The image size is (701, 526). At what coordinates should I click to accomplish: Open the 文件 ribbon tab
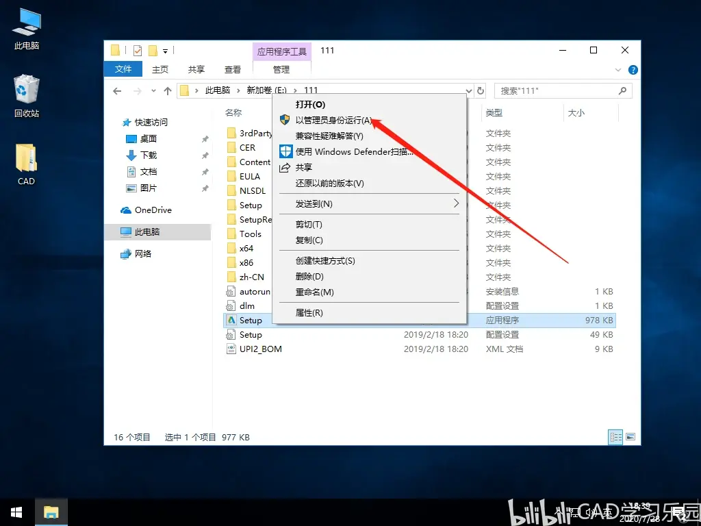pyautogui.click(x=123, y=69)
